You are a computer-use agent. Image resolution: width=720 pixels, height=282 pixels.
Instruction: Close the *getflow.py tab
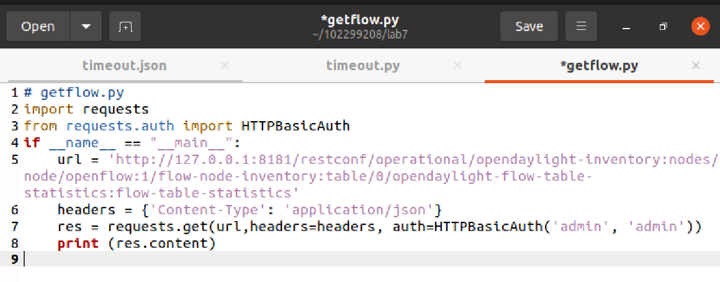696,66
